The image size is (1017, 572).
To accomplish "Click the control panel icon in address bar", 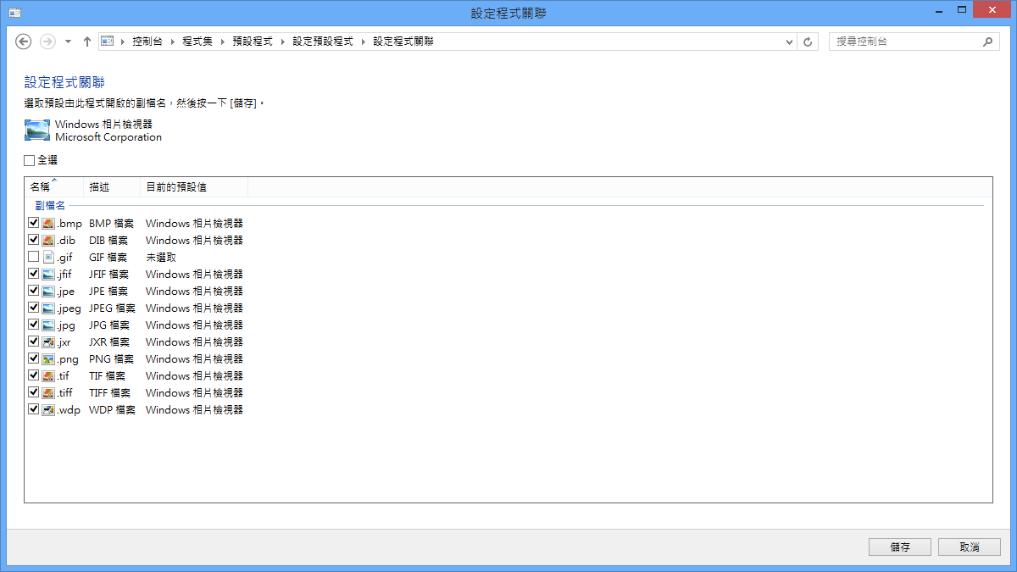I will tap(108, 41).
